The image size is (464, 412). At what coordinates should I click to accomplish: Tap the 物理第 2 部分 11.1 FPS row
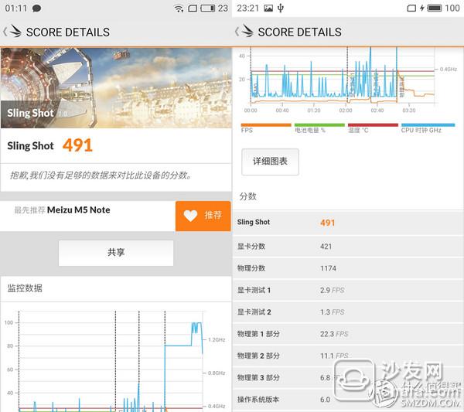(348, 356)
